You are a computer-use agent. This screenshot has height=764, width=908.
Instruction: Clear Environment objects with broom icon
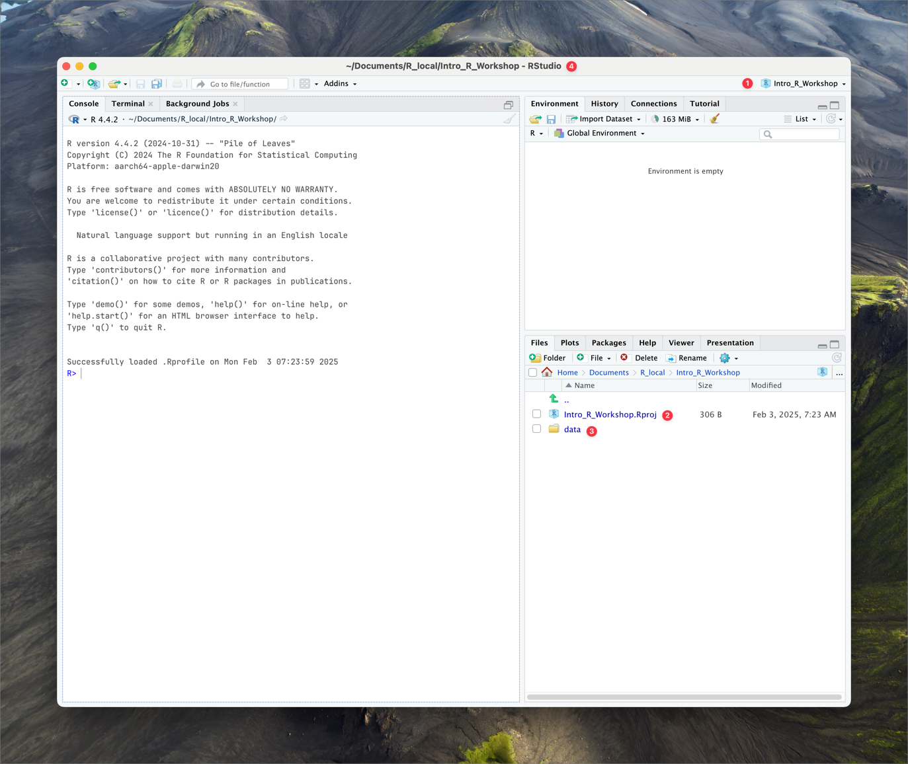coord(714,119)
